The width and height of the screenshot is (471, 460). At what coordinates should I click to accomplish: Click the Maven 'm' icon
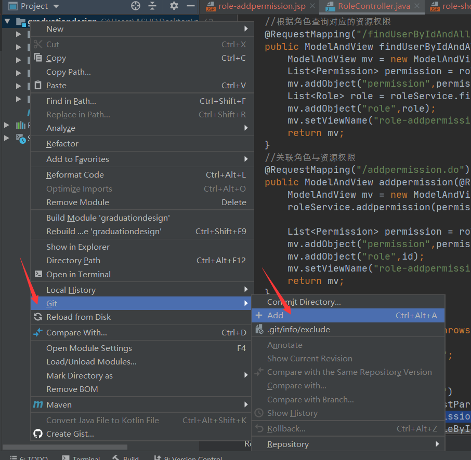pyautogui.click(x=38, y=405)
